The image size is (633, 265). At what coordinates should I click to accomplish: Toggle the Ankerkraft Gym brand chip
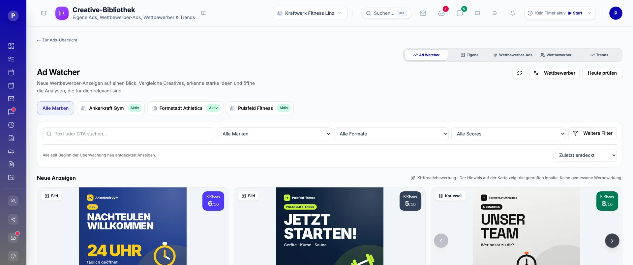pyautogui.click(x=111, y=108)
